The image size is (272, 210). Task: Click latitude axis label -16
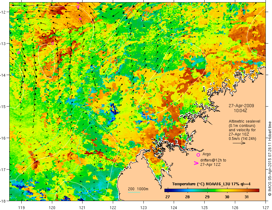click(x=3, y=138)
